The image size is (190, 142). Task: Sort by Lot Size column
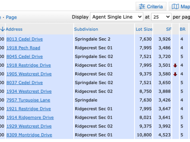144,29
